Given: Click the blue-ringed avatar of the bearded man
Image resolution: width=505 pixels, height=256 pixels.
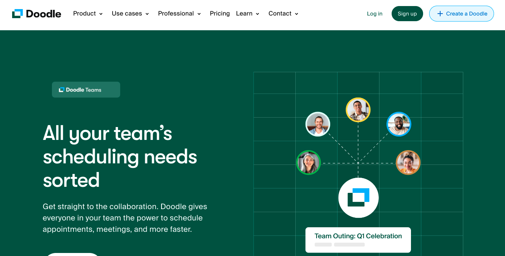Looking at the screenshot, I should (399, 124).
